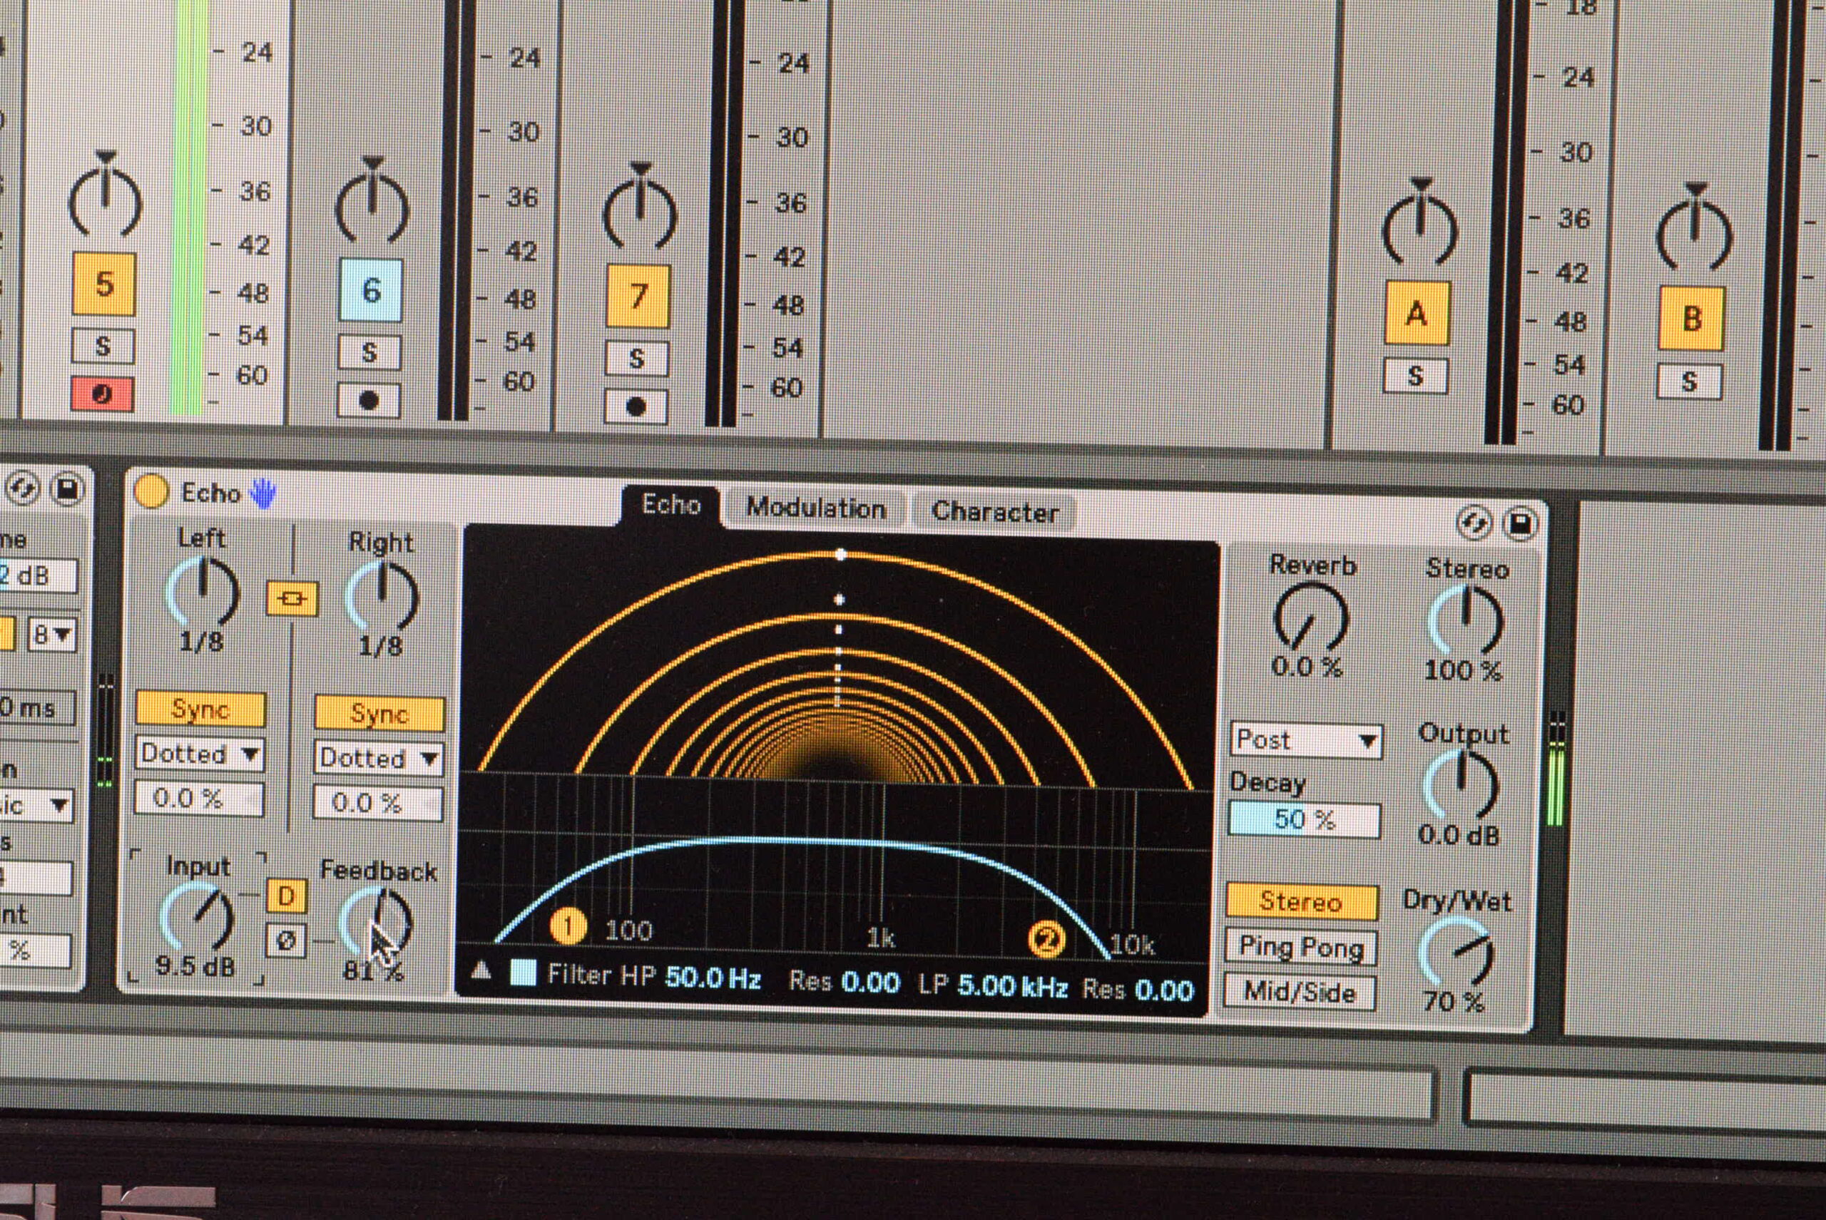The image size is (1826, 1220).
Task: Toggle the Left channel Sync button
Action: coord(200,709)
